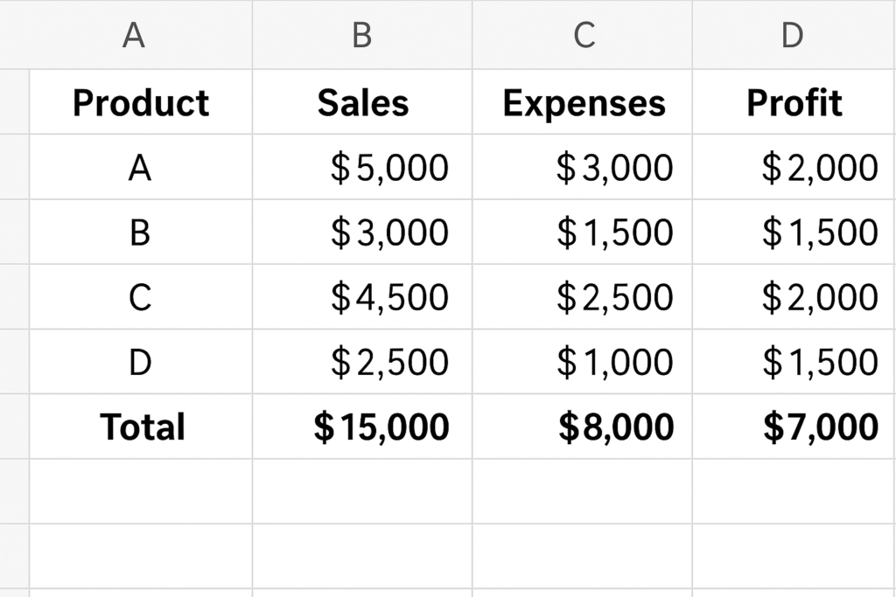Screen dimensions: 896x597
Task: Select the $8,000 total expenses cell
Action: [582, 427]
